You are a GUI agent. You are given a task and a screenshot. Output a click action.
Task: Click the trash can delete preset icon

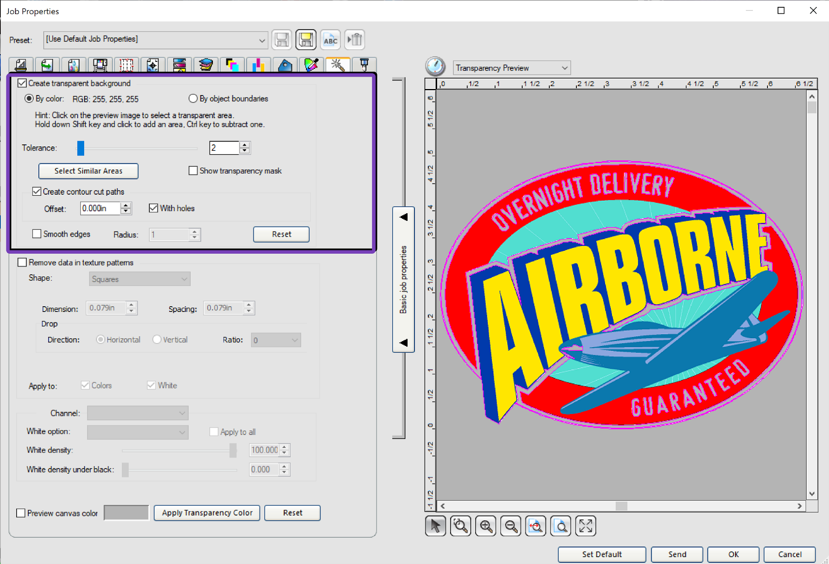pos(355,40)
